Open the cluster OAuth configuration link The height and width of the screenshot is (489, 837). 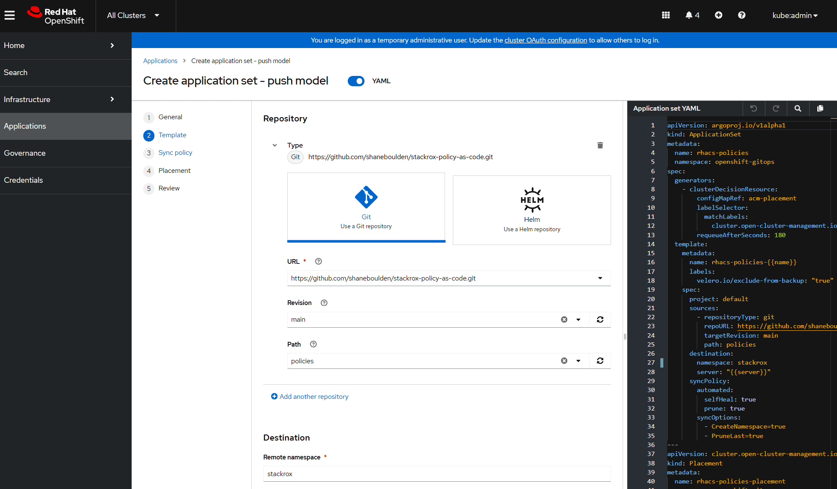coord(545,40)
